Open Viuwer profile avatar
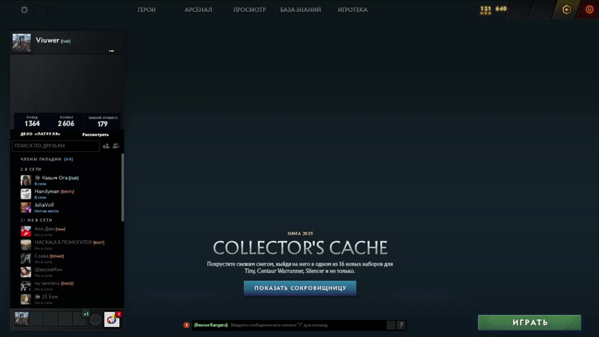The height and width of the screenshot is (337, 599). click(x=22, y=43)
